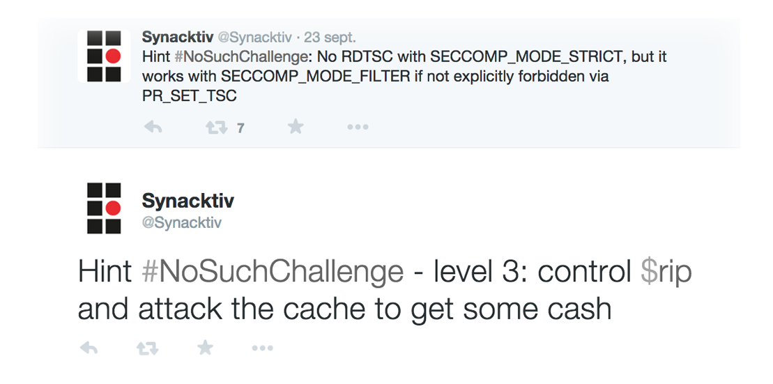
Task: Open more options on level 3 tweet
Action: (x=262, y=348)
